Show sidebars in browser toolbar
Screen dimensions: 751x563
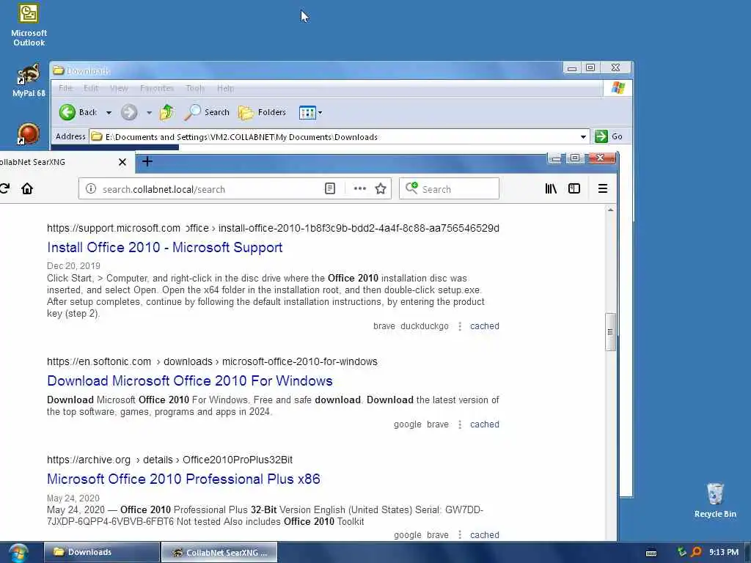574,188
